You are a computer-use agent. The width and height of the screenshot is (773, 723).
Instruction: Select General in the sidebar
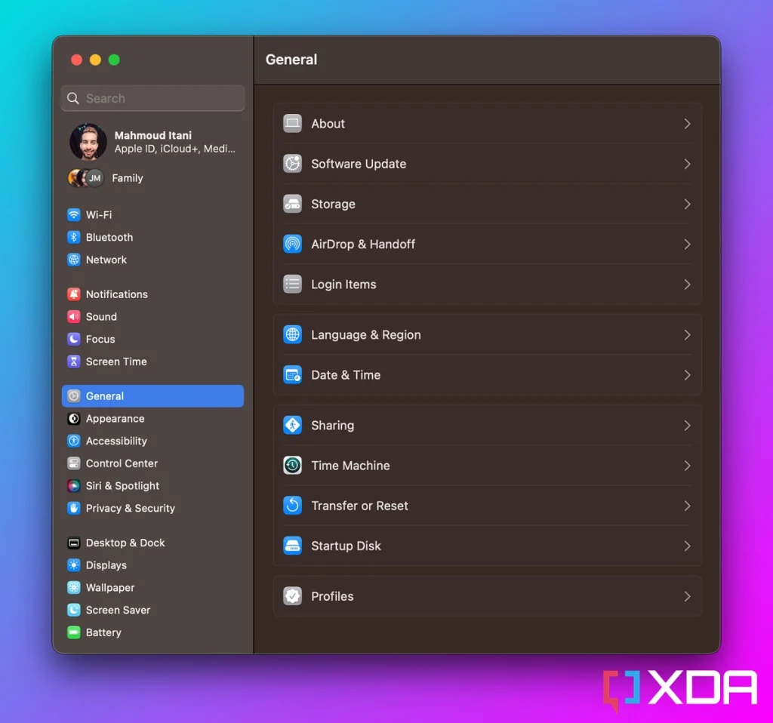pyautogui.click(x=152, y=395)
